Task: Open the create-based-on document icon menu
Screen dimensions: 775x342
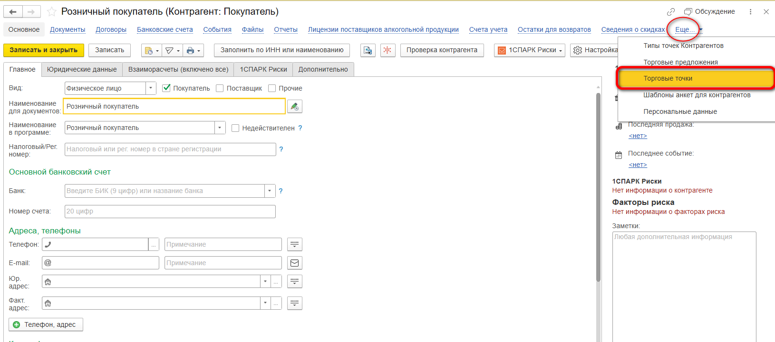Action: (151, 50)
